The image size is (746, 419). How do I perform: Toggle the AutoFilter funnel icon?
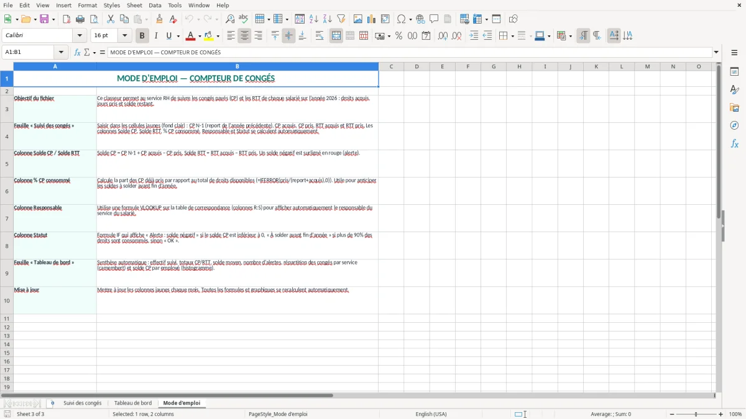click(x=341, y=19)
